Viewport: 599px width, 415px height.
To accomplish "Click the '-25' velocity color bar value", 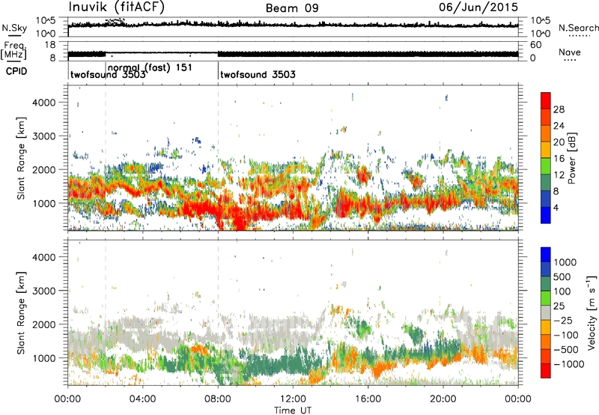I will [564, 321].
